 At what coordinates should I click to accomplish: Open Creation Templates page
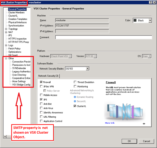[18, 19]
